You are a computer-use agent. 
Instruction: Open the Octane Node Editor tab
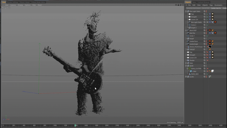click(38, 2)
